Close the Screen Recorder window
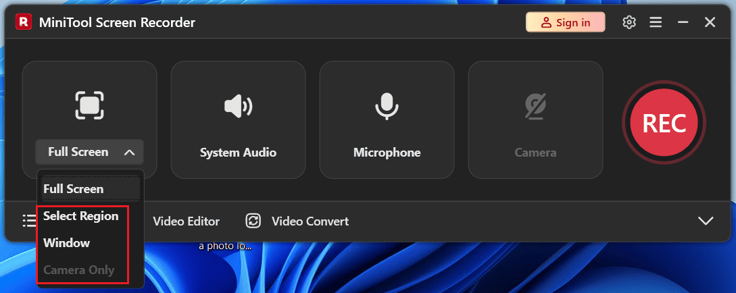The height and width of the screenshot is (293, 736). (710, 22)
